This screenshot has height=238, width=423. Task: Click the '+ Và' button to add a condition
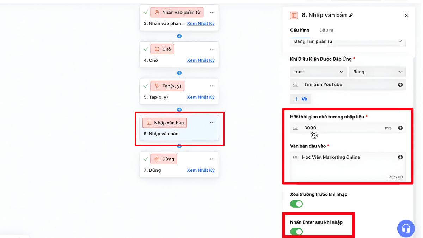point(300,99)
